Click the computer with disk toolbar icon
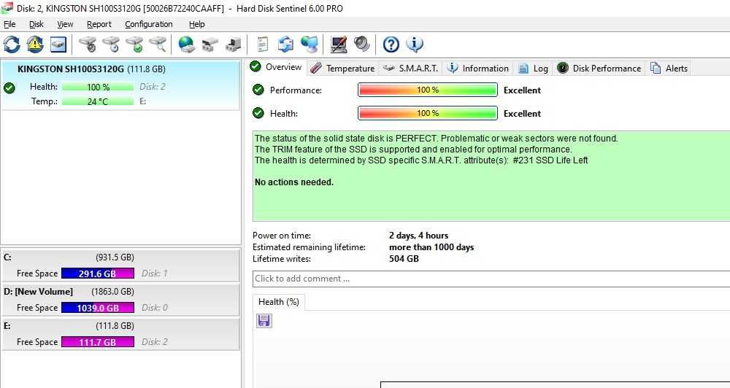The width and height of the screenshot is (730, 388). [x=234, y=44]
